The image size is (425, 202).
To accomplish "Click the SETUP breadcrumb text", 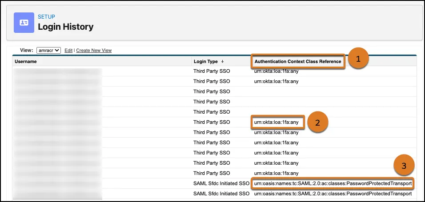I will point(46,17).
